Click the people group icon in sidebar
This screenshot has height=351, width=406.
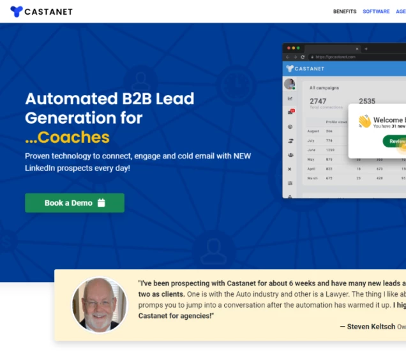[290, 155]
